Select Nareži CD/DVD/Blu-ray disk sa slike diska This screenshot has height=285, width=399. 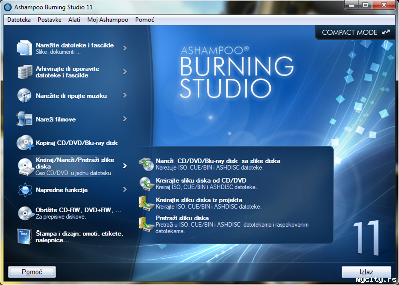(218, 161)
